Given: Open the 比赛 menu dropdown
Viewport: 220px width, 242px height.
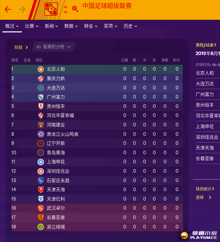Looking at the screenshot, I should tap(31, 26).
